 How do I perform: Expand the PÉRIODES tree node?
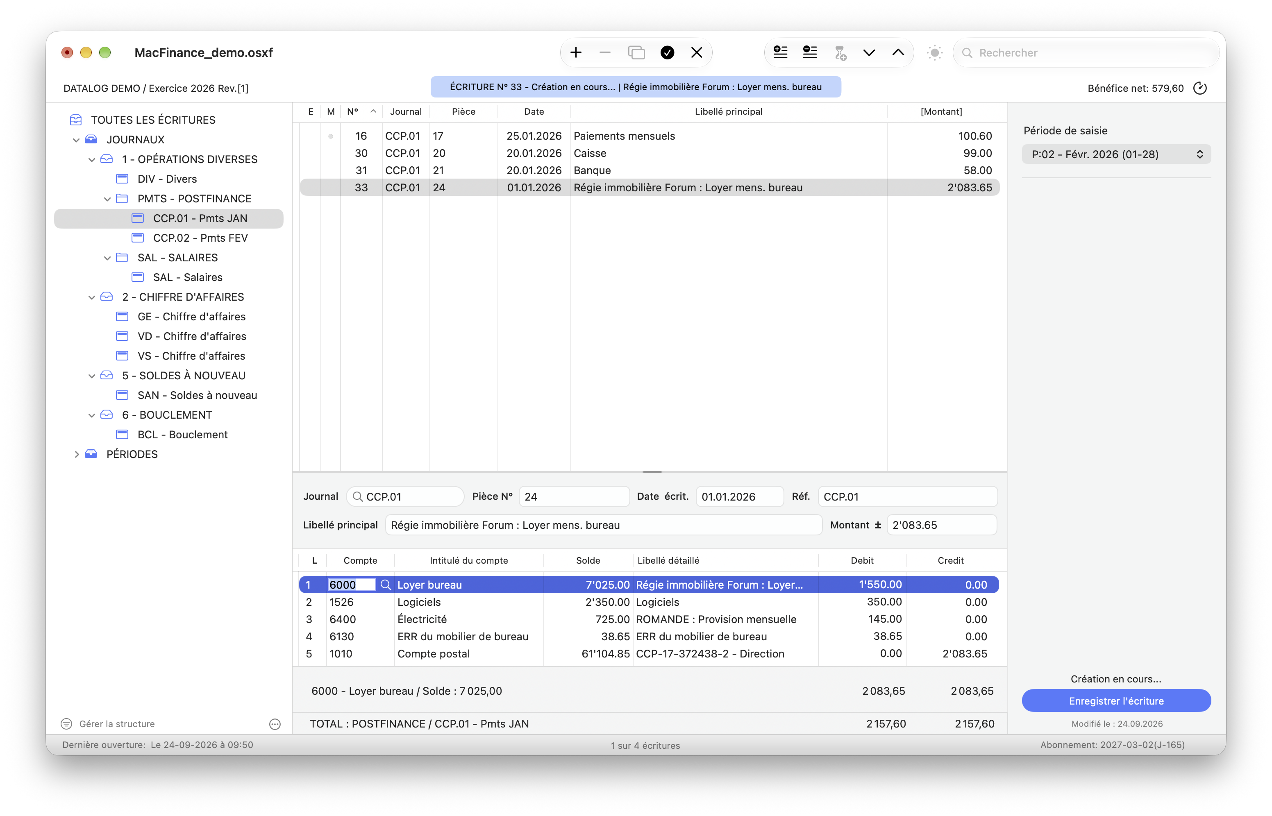pyautogui.click(x=76, y=454)
